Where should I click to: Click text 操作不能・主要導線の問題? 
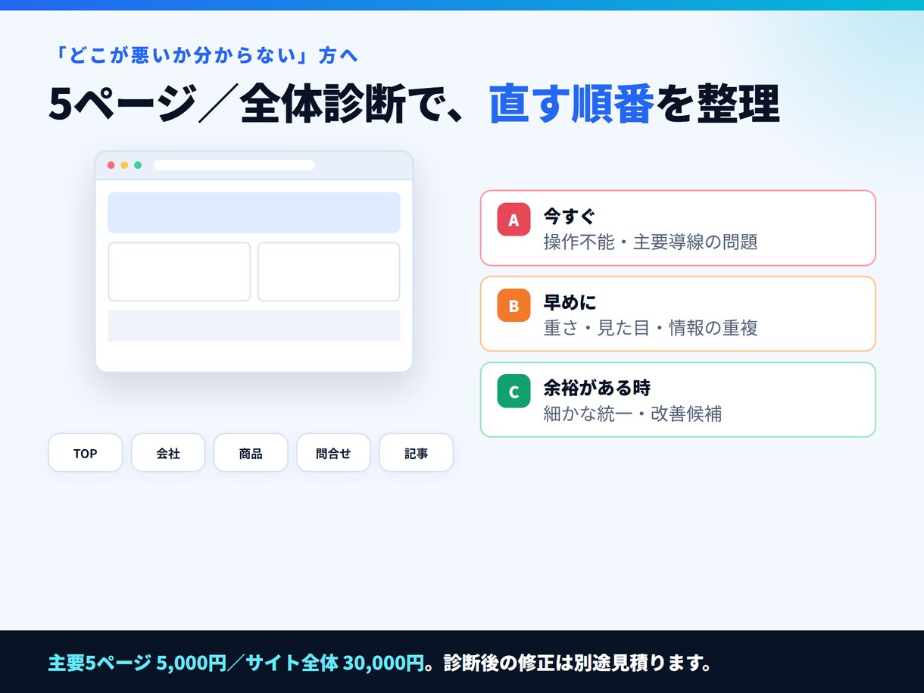[x=651, y=242]
